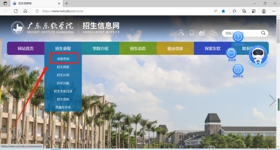Open the browser home page icon
280x150 pixels.
click(x=25, y=11)
